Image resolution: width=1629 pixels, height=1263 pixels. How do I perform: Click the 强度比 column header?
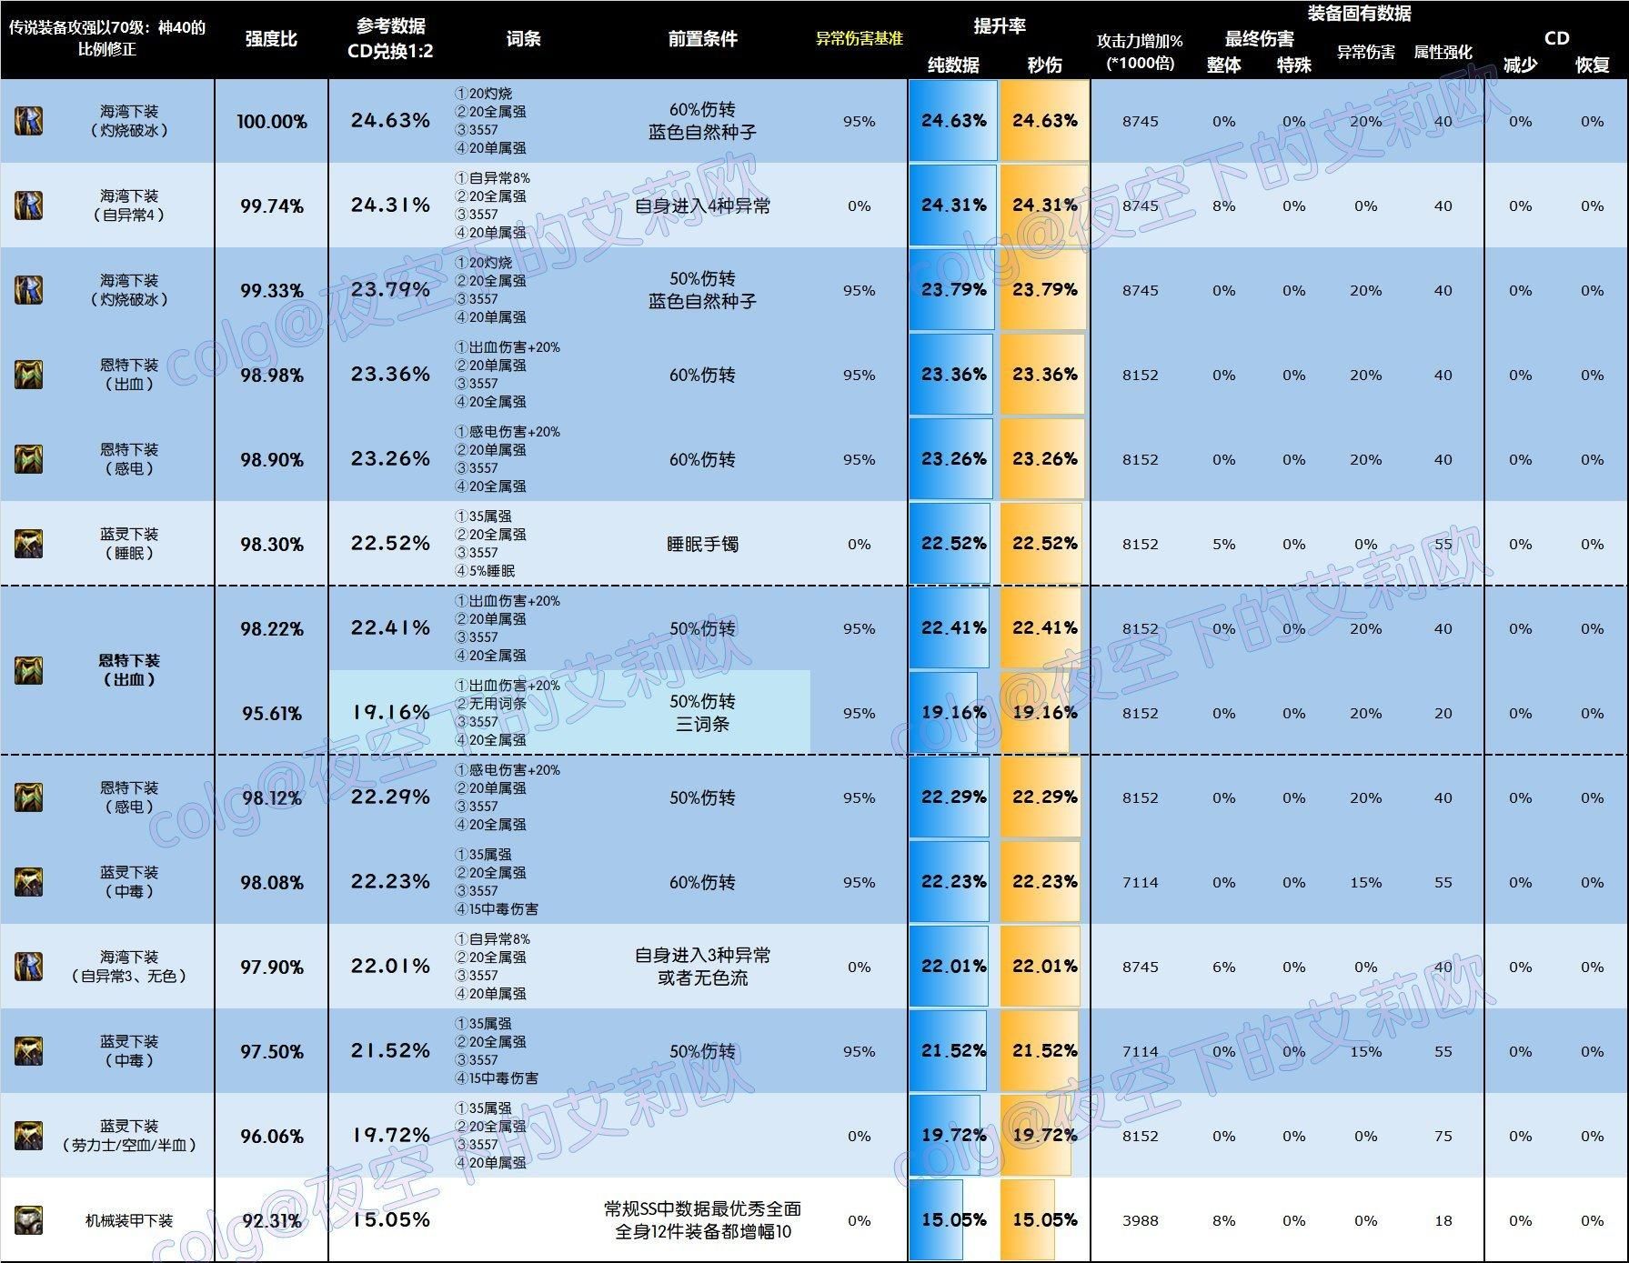pyautogui.click(x=271, y=39)
